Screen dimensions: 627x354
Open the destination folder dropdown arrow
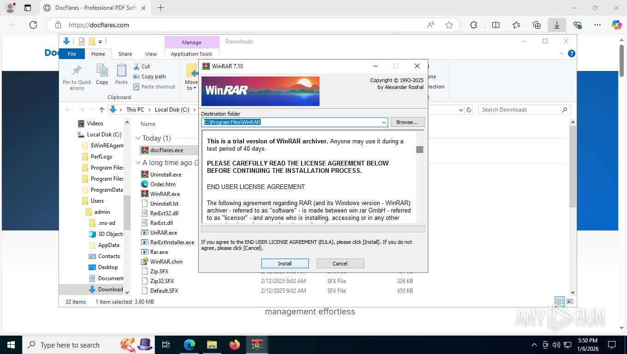[x=384, y=123]
